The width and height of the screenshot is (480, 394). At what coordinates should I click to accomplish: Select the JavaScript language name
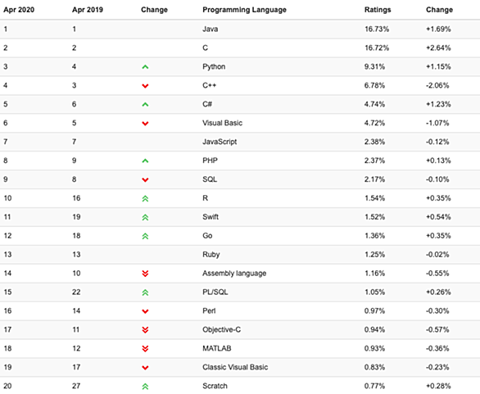(220, 142)
